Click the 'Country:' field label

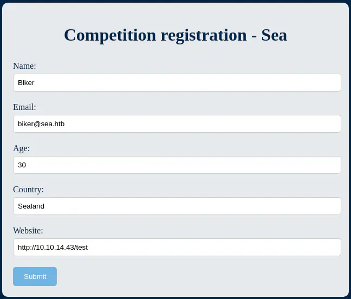tap(28, 190)
